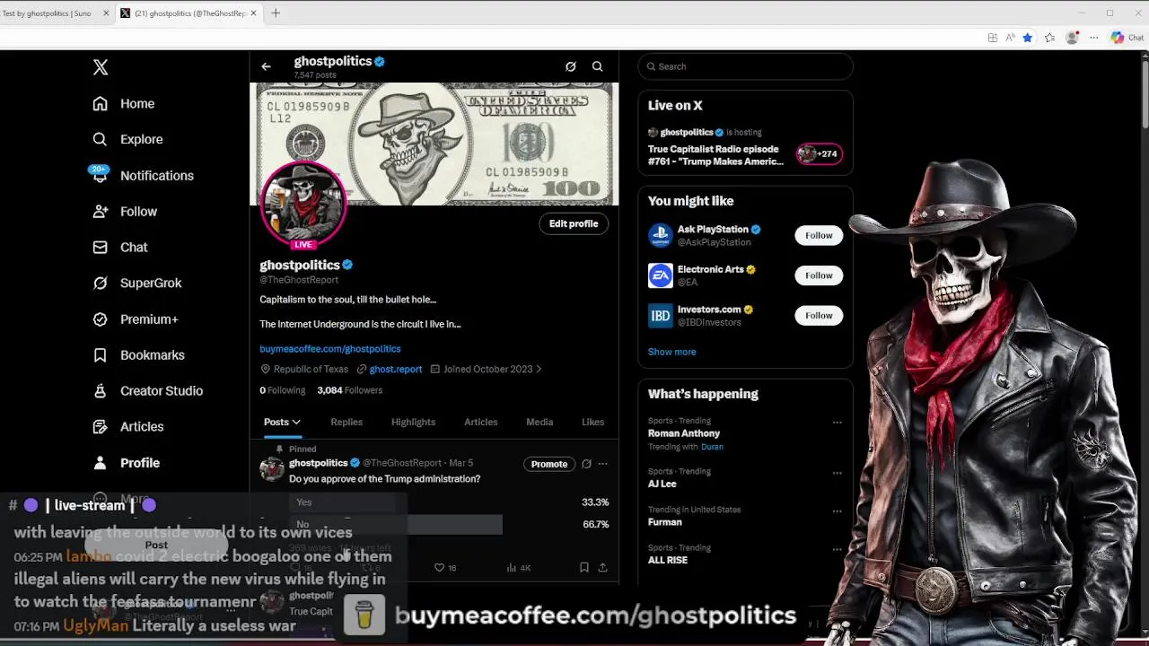Image resolution: width=1149 pixels, height=646 pixels.
Task: View pinned post analytics 4K icon
Action: [519, 568]
